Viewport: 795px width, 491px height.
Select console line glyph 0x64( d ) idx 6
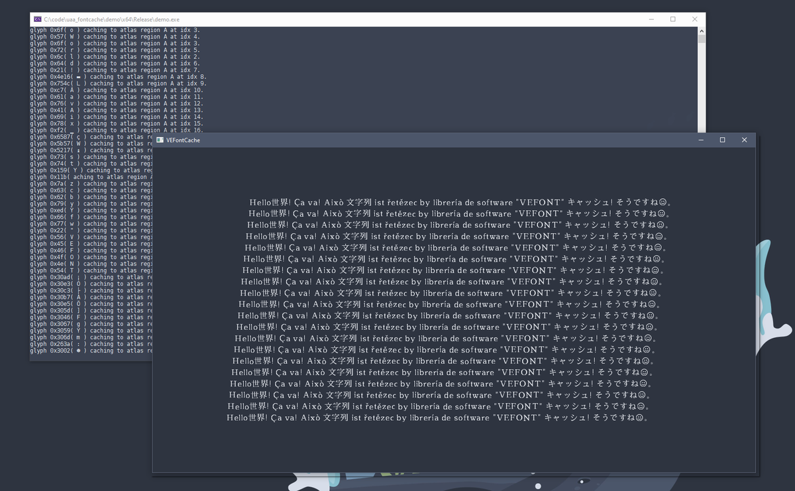point(115,63)
